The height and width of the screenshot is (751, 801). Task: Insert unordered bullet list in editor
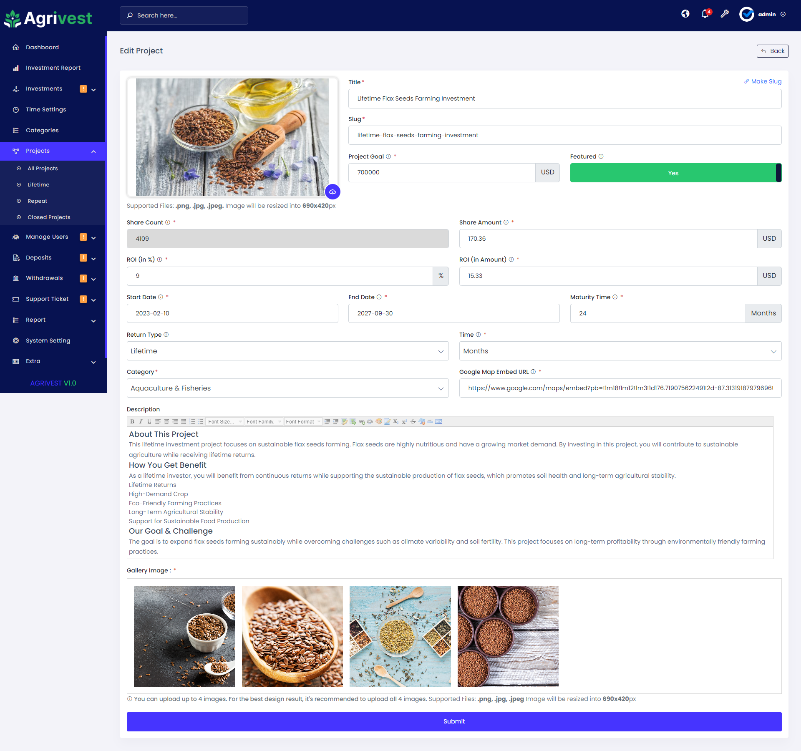point(201,421)
